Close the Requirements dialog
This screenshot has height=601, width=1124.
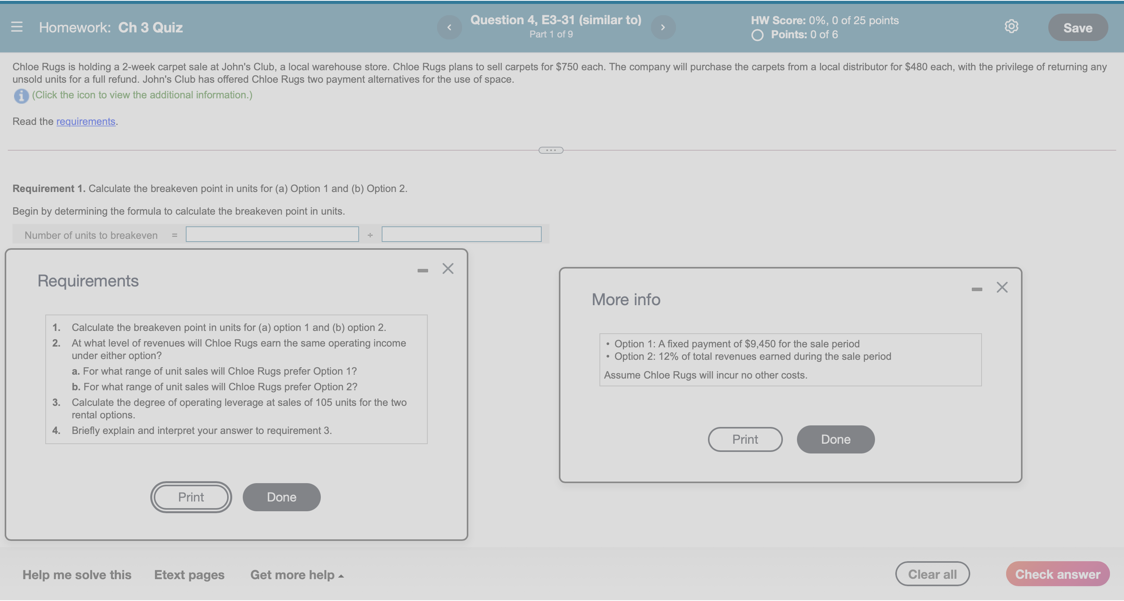pyautogui.click(x=448, y=268)
